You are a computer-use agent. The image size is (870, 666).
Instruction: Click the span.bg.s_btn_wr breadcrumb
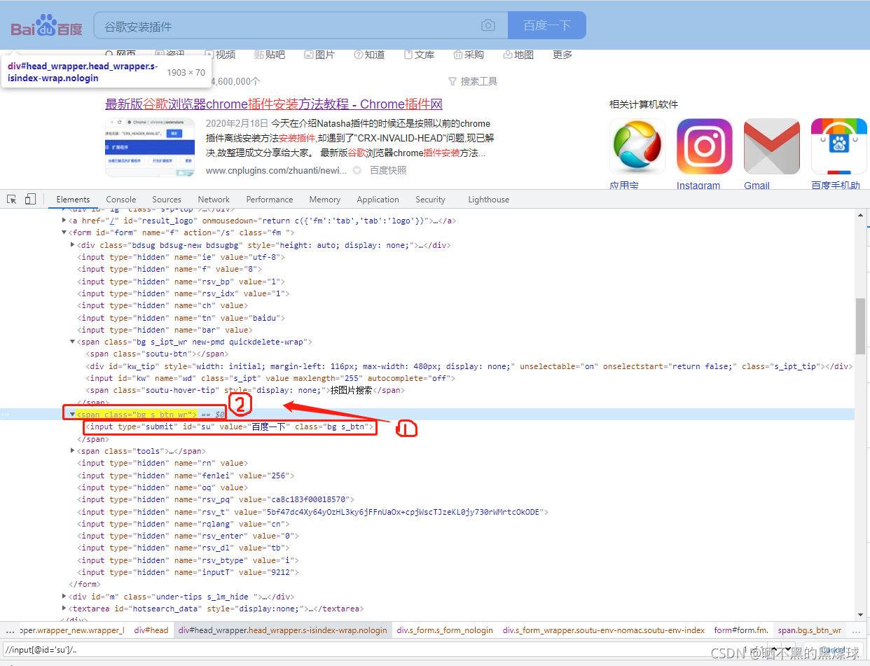pos(809,630)
